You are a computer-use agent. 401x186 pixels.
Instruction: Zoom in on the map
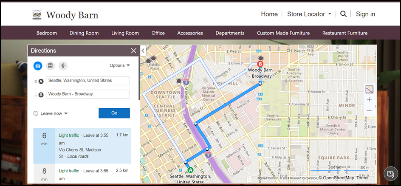coord(369,100)
